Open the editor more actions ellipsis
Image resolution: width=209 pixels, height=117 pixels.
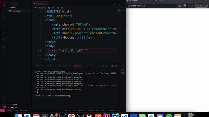123,4
